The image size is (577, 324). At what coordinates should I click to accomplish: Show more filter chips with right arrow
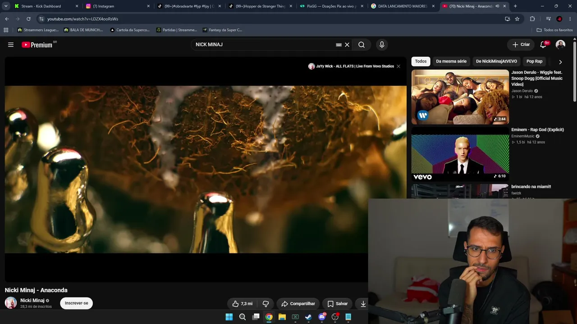[560, 62]
